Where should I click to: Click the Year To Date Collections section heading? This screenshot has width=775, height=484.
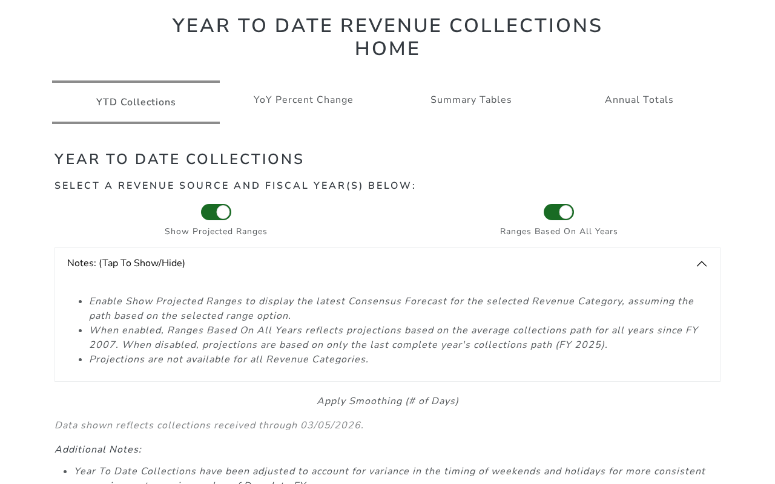click(x=179, y=159)
